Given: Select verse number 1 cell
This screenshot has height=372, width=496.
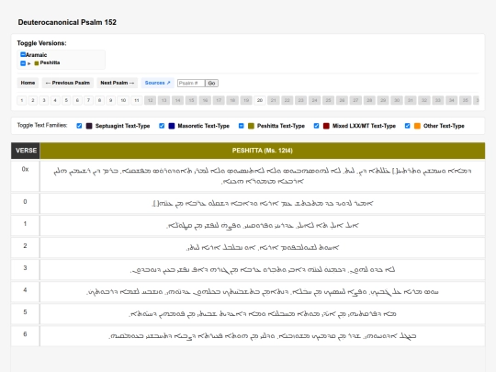Looking at the screenshot, I should 26,226.
